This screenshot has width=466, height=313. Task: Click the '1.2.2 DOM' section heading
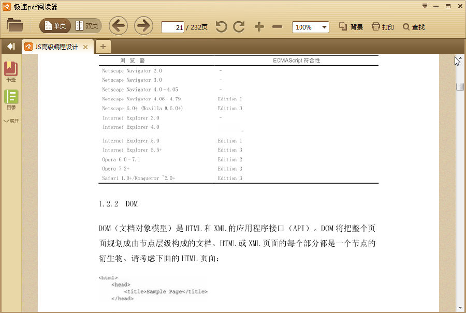point(118,204)
